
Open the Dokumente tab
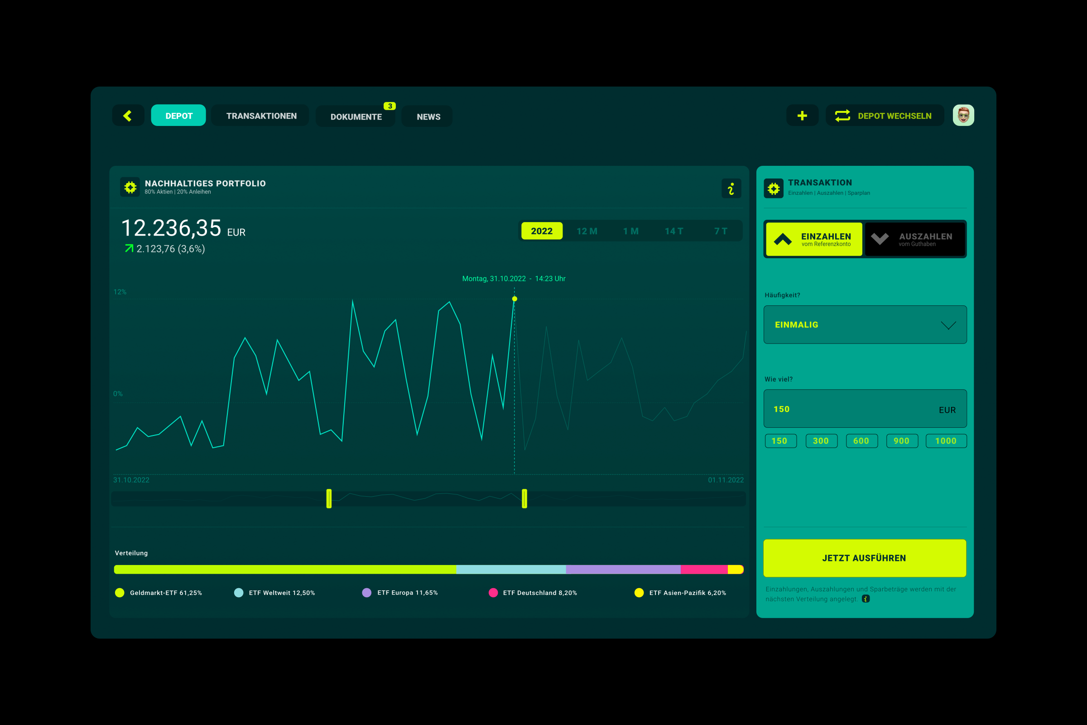click(356, 117)
